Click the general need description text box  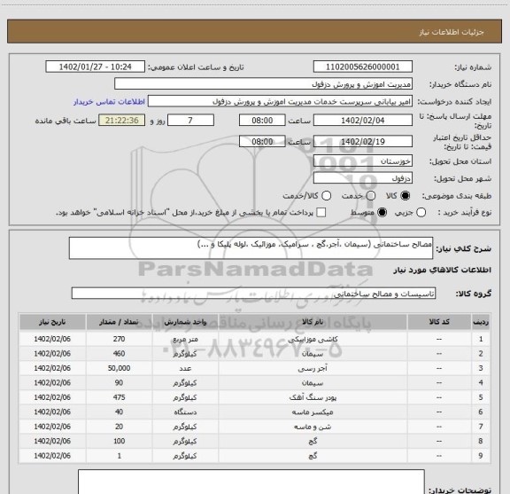point(251,248)
